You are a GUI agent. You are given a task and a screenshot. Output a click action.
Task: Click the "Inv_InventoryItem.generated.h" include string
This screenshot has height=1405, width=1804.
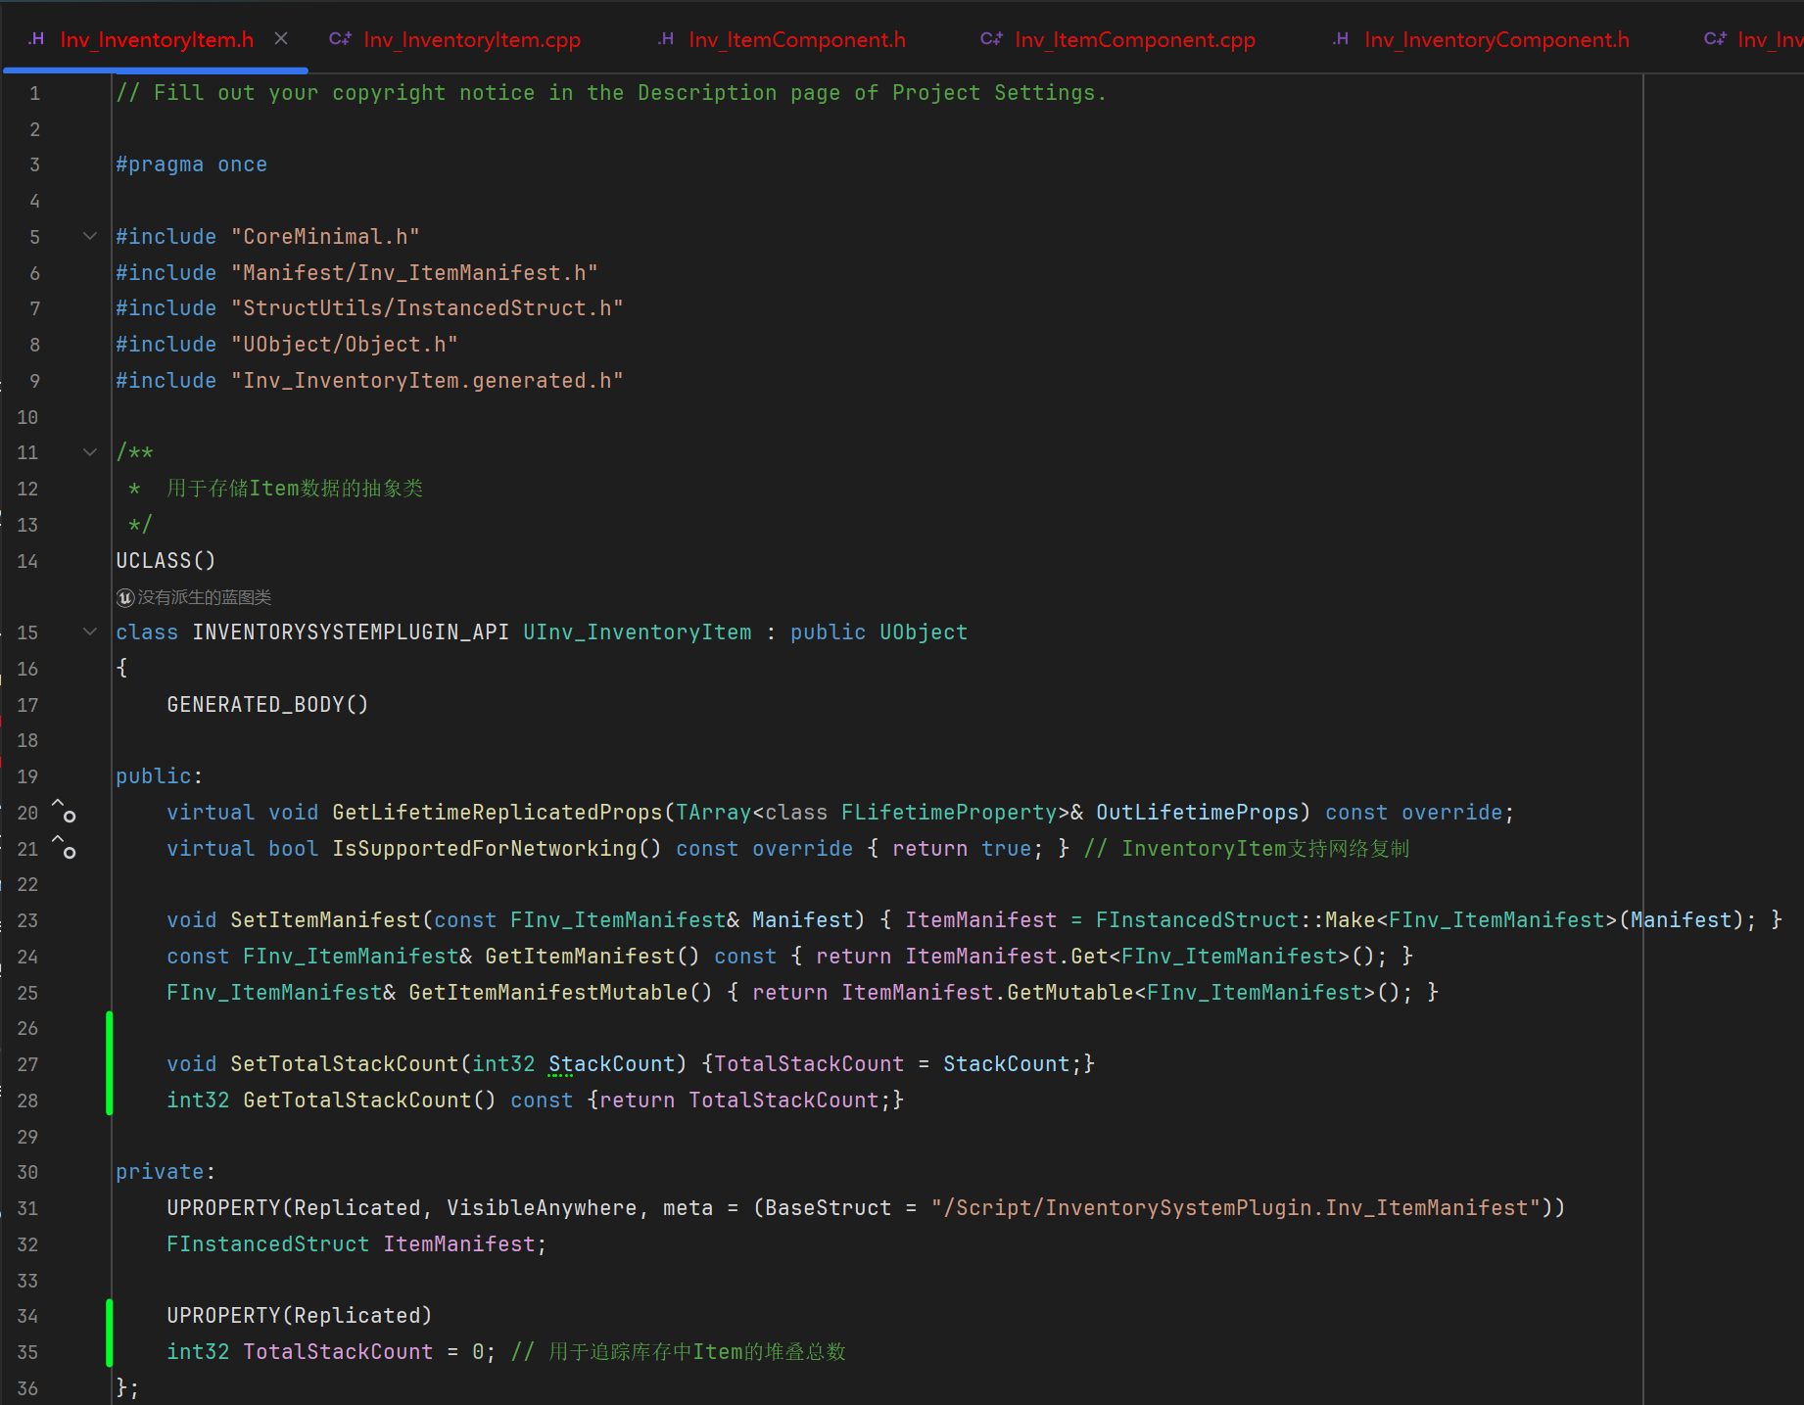coord(427,381)
